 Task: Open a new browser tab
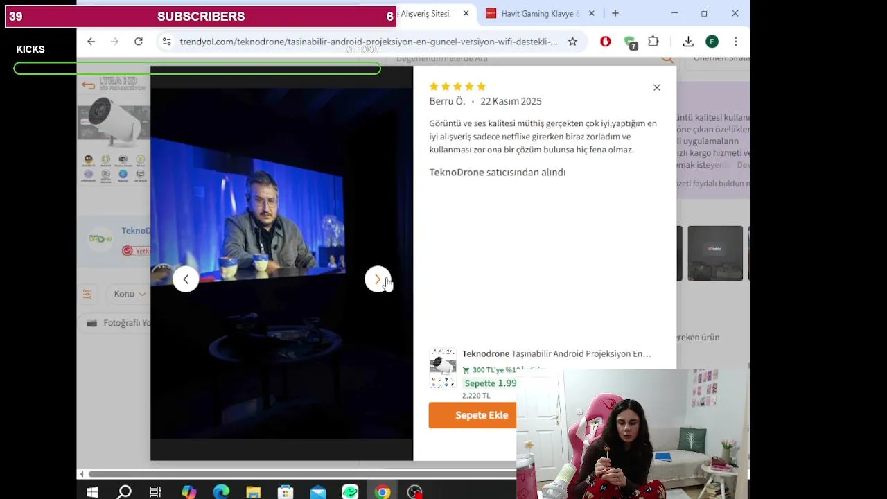[x=615, y=13]
